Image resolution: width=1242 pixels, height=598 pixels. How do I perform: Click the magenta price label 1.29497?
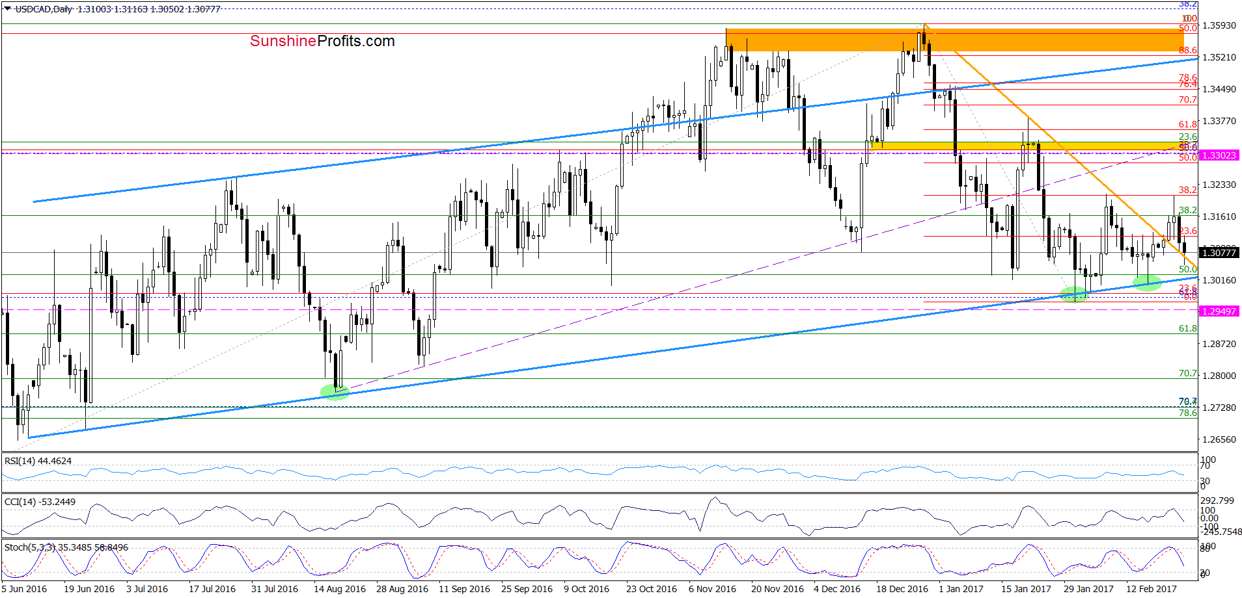coord(1219,311)
